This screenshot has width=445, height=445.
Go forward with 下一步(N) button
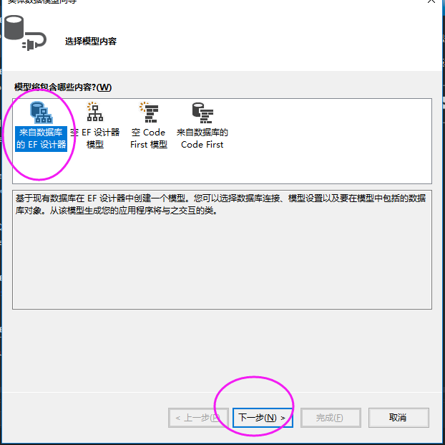pos(263,418)
